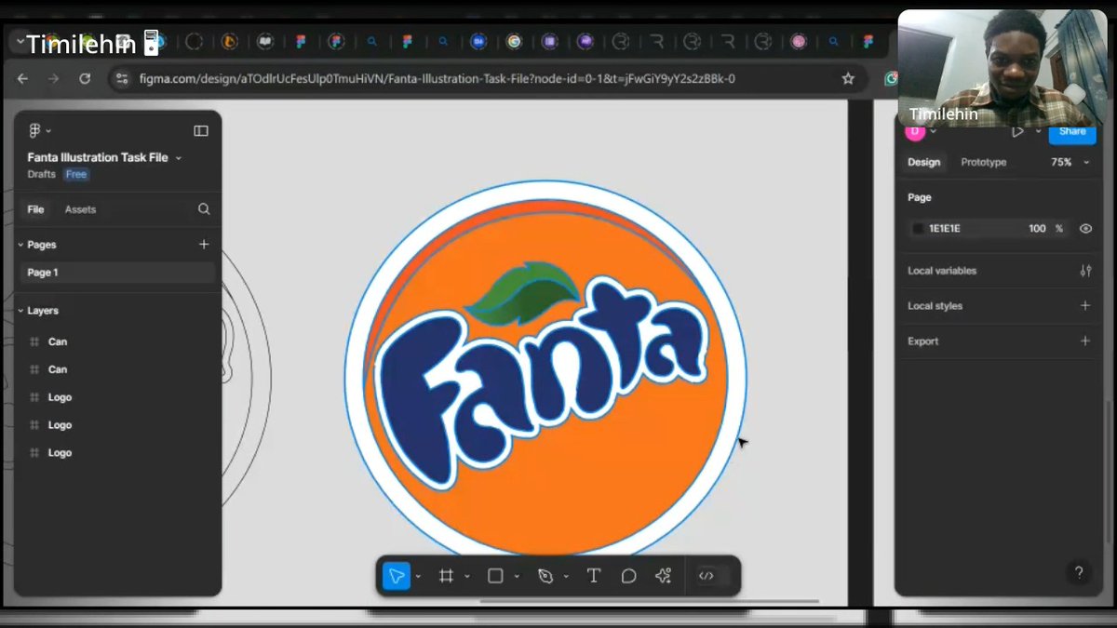The image size is (1117, 628).
Task: Reload the page in the browser
Action: point(85,79)
